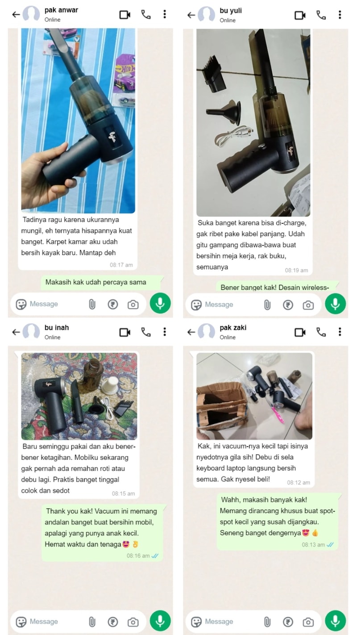Open bu yuli profile avatar

point(206,15)
